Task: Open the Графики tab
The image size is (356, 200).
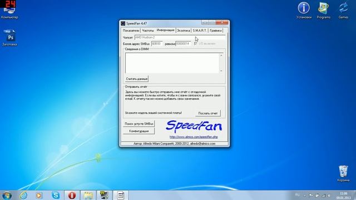Action: [215, 31]
